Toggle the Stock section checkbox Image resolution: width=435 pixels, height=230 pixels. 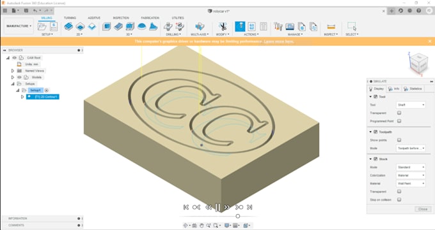[x=376, y=159]
